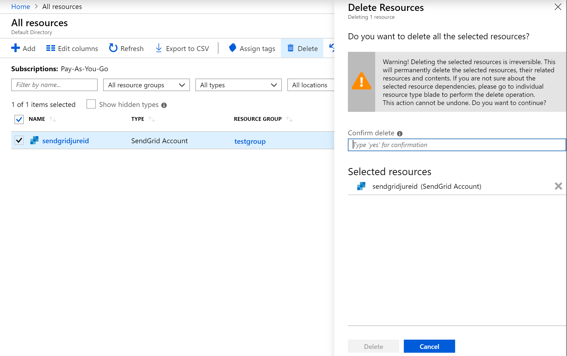
Task: Click the Edit columns icon
Action: tap(50, 48)
